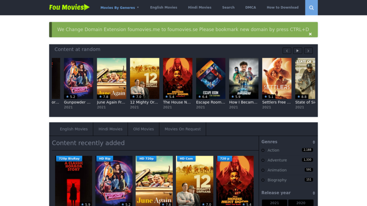Click the Animation count badge 591

tap(309, 170)
